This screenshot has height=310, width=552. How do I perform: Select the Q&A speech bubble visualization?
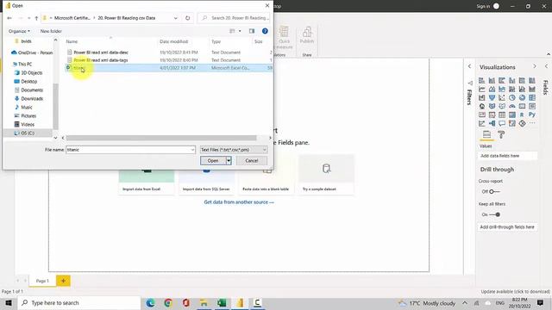pos(502,123)
